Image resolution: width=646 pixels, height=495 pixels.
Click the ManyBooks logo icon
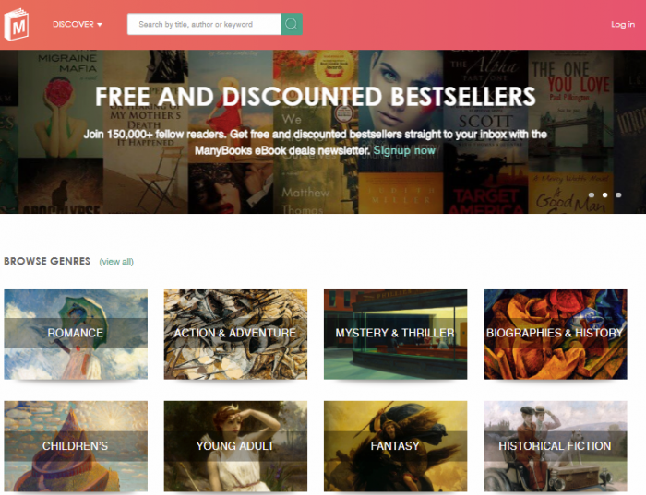pyautogui.click(x=17, y=25)
